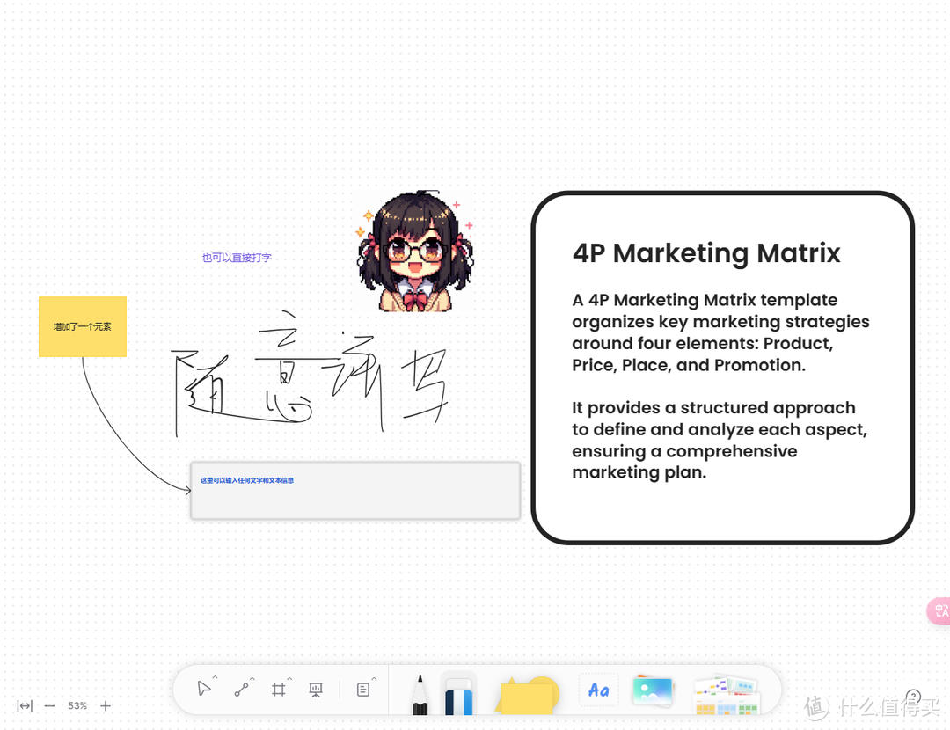Open the note/document card tool

pyautogui.click(x=363, y=690)
